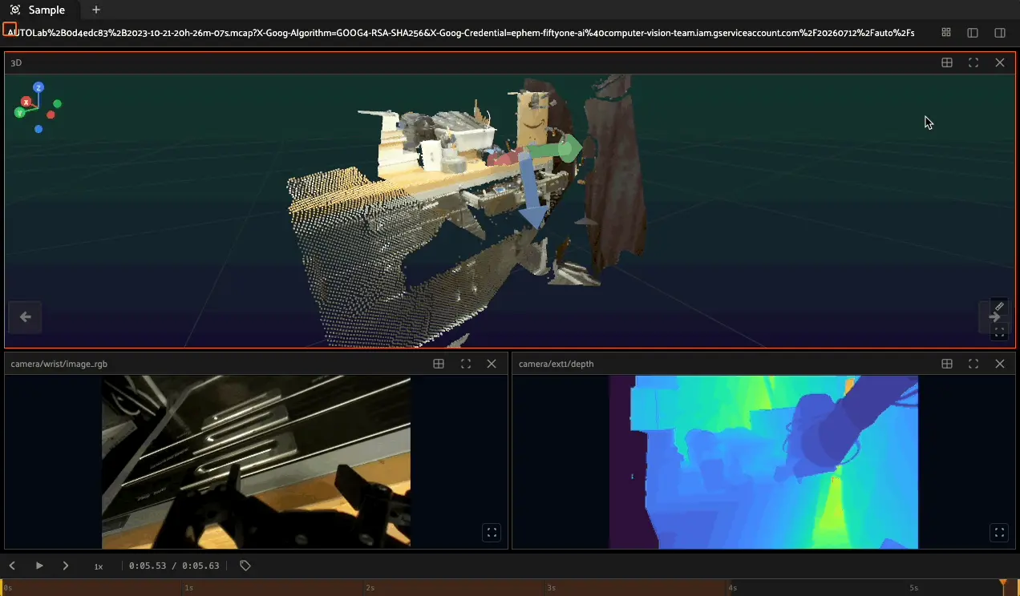Expand the camera/wrist/image_rgb panel fullscreen
1020x596 pixels.
(466, 364)
